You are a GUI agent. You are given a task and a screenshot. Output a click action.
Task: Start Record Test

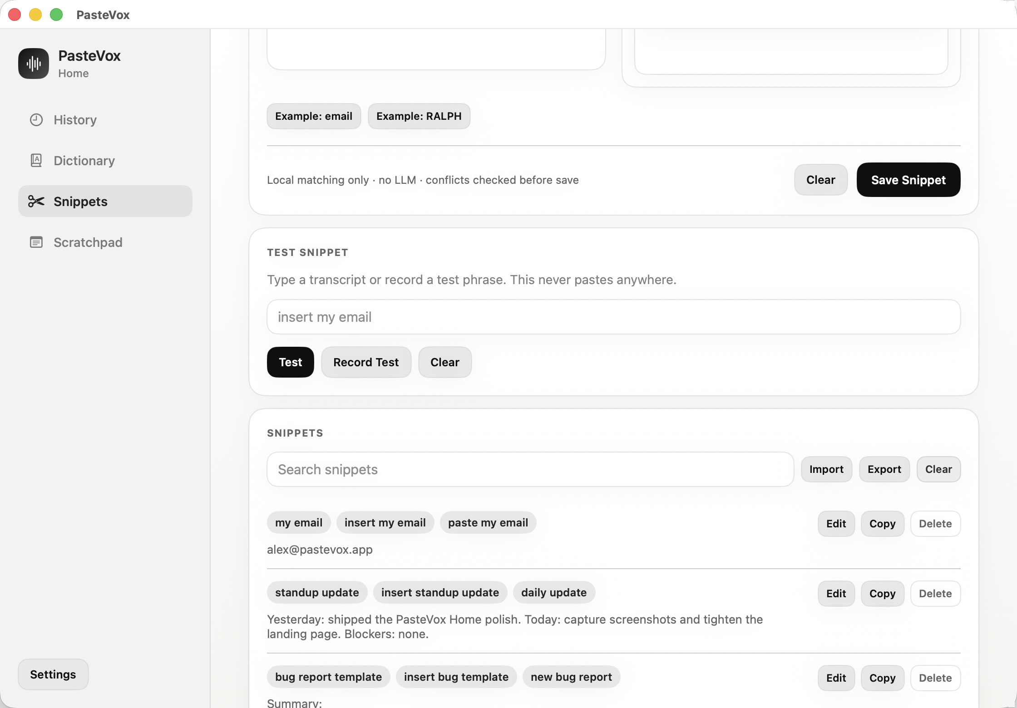click(x=366, y=362)
